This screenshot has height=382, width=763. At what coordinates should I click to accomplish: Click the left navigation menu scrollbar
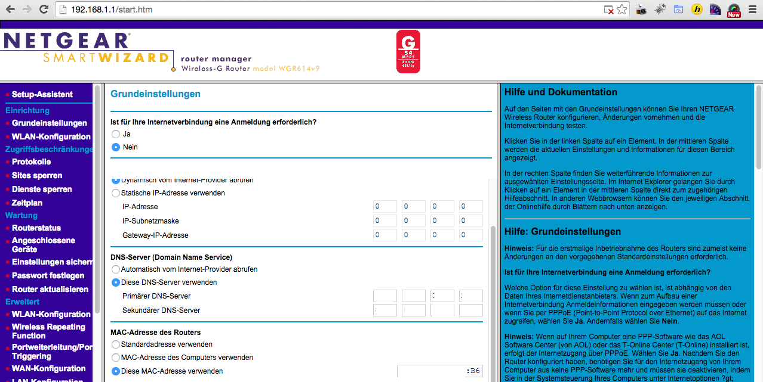coord(97,200)
